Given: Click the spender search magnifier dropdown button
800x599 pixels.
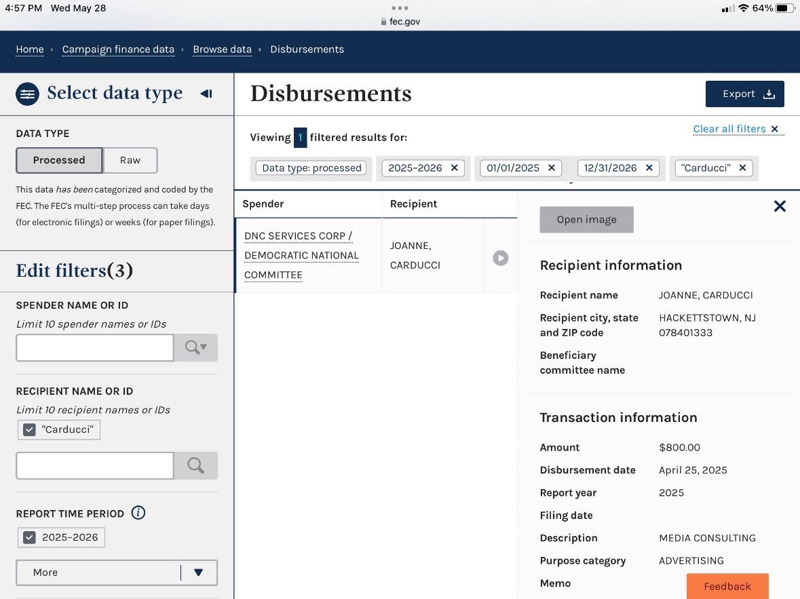Looking at the screenshot, I should [196, 347].
